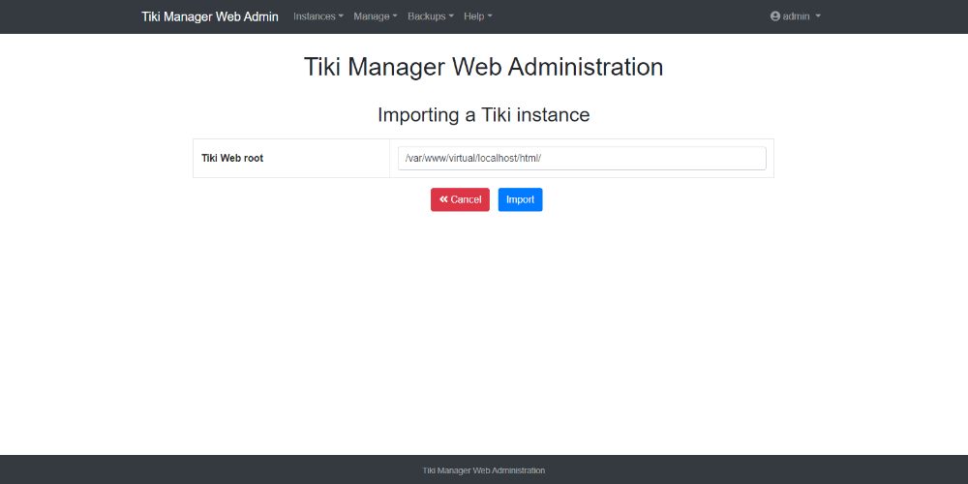Focus the Tiki Web root input field
The width and height of the screenshot is (968, 484).
click(x=582, y=158)
